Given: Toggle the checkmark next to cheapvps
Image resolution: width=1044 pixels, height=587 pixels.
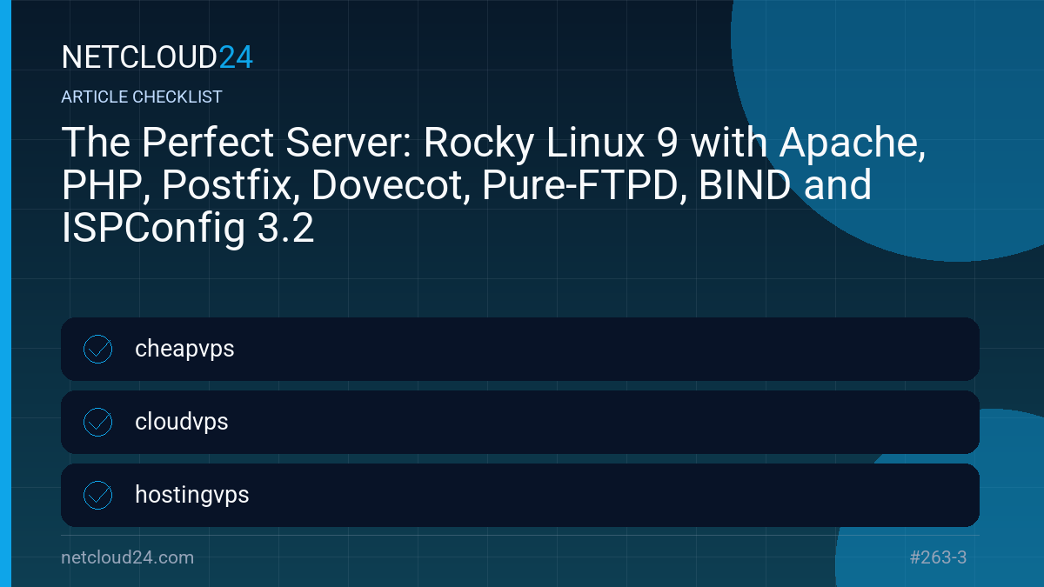Looking at the screenshot, I should (97, 349).
